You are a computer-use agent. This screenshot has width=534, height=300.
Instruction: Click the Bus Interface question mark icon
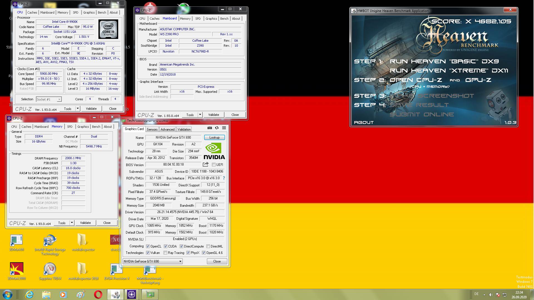224,178
